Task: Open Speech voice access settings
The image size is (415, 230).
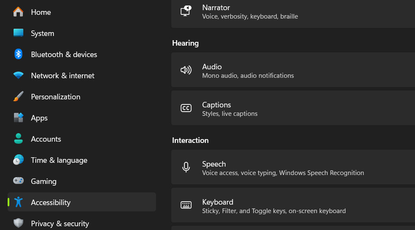Action: pyautogui.click(x=293, y=167)
